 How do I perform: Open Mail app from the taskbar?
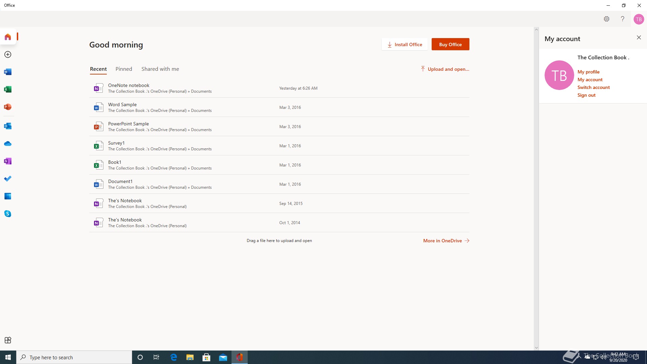pyautogui.click(x=223, y=357)
